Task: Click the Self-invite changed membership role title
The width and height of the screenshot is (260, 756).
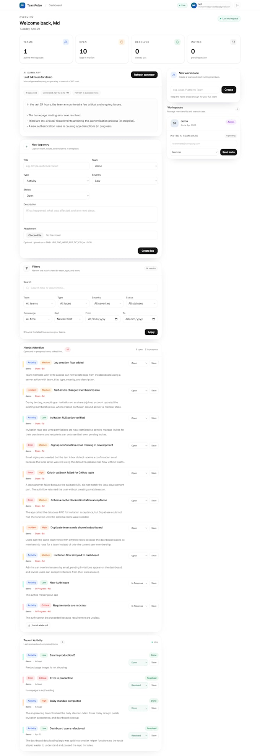Action: click(x=77, y=390)
